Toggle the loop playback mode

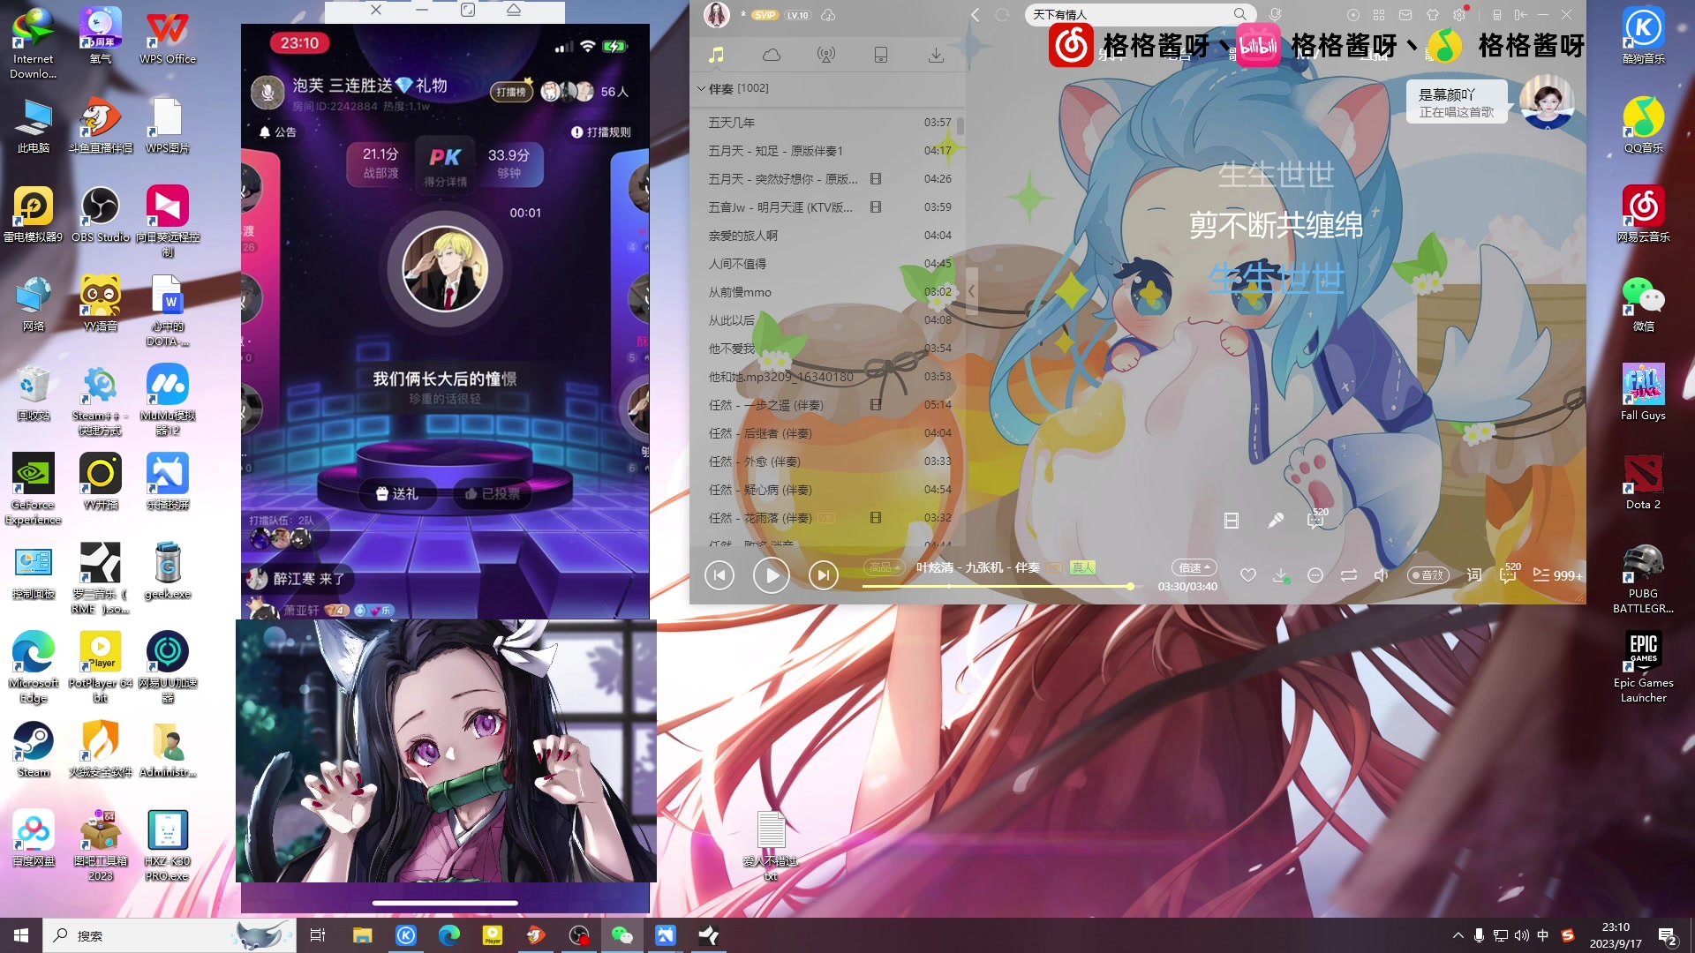(1349, 575)
